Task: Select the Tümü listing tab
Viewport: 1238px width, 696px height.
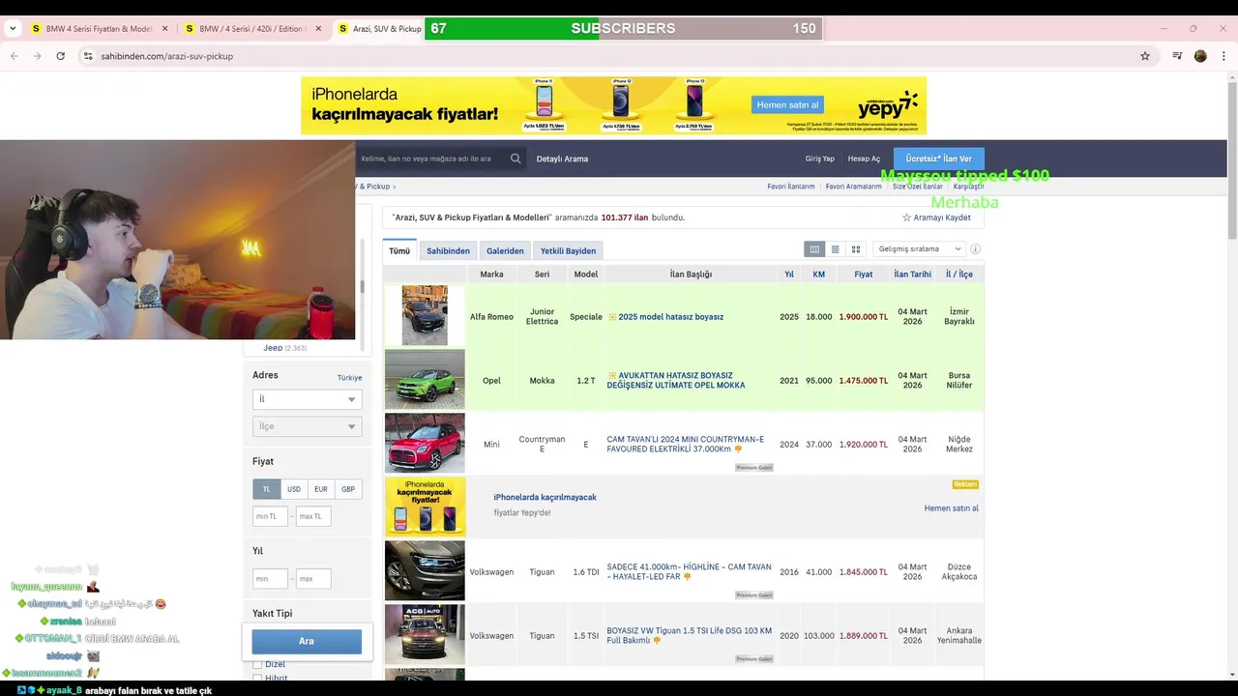Action: pyautogui.click(x=399, y=250)
